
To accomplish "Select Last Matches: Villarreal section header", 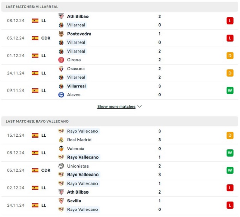I will pyautogui.click(x=120, y=7).
